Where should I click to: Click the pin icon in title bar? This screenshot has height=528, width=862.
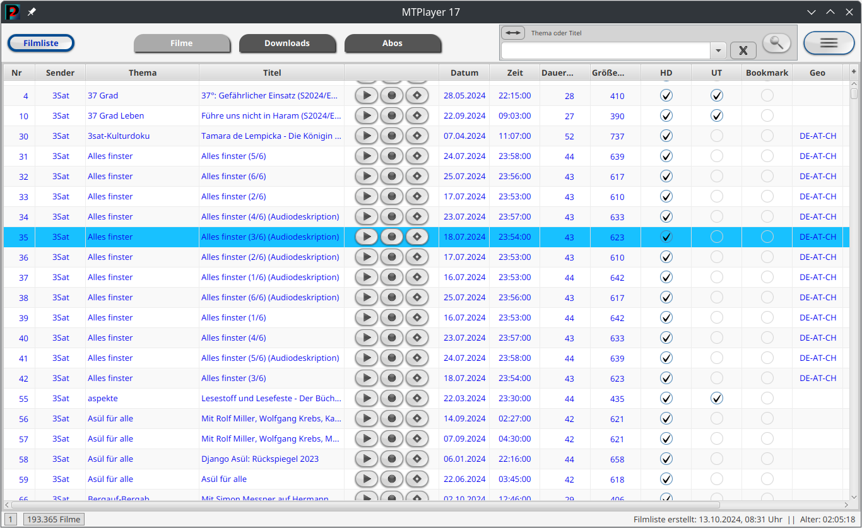click(32, 12)
